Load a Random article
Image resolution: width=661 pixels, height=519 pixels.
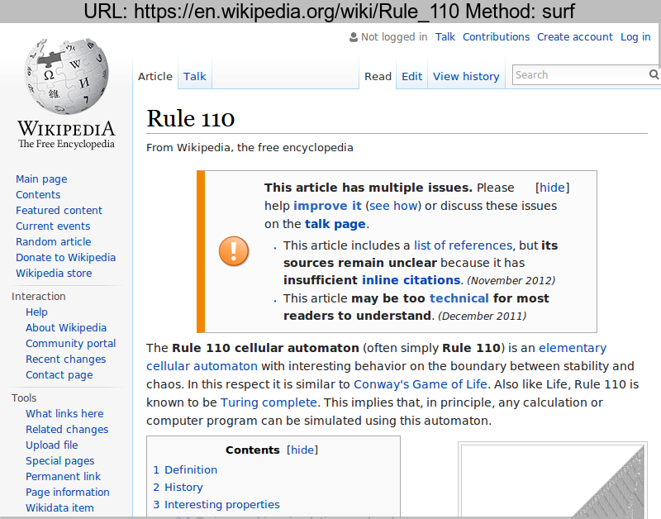tap(53, 241)
